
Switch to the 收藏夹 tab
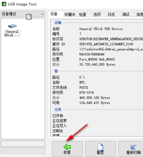point(70,14)
